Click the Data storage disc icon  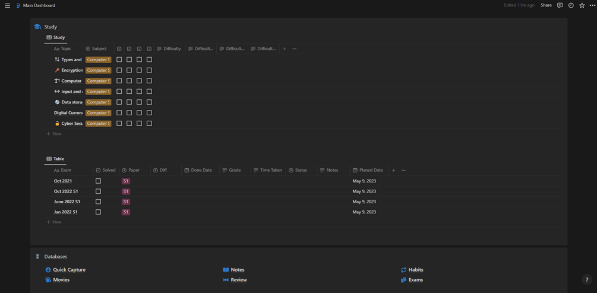pos(57,102)
